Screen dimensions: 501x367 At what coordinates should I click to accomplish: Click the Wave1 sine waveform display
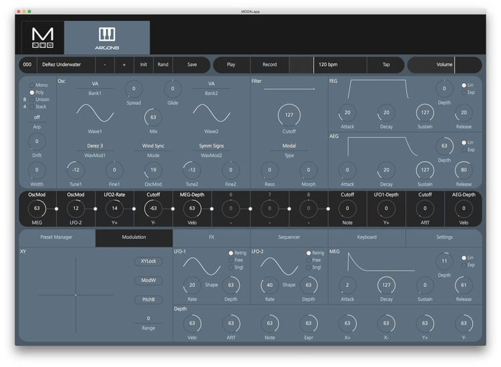click(x=95, y=113)
